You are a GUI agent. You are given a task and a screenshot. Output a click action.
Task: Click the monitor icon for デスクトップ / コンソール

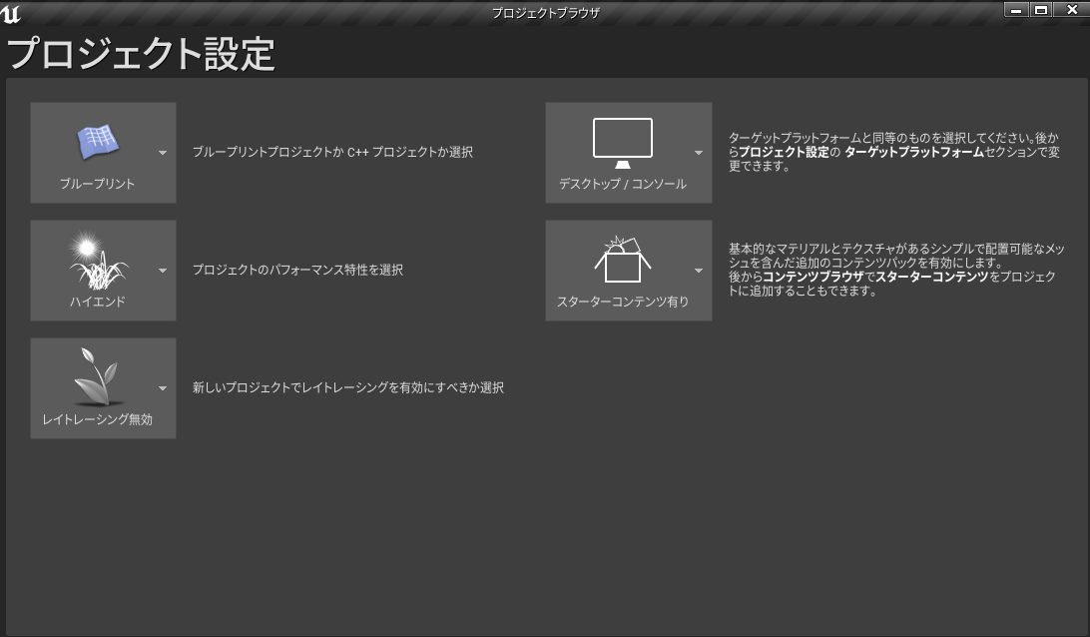click(x=624, y=140)
